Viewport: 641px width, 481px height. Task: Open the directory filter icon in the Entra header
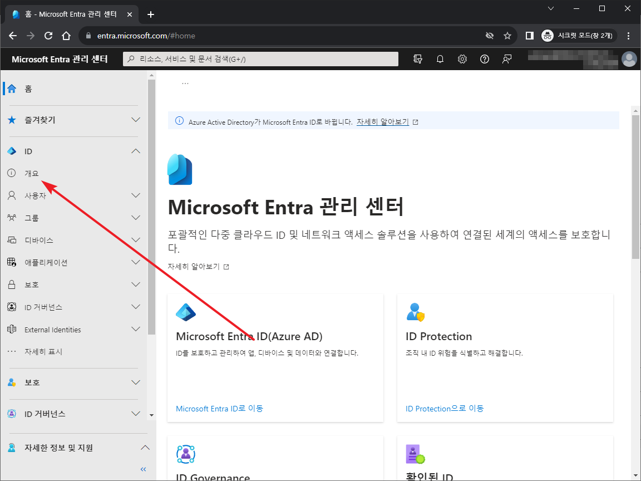(417, 60)
